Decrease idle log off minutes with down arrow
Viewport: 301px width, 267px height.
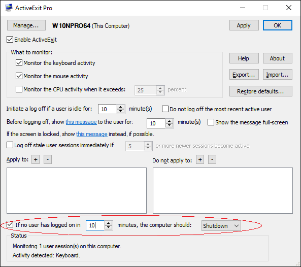(121, 111)
